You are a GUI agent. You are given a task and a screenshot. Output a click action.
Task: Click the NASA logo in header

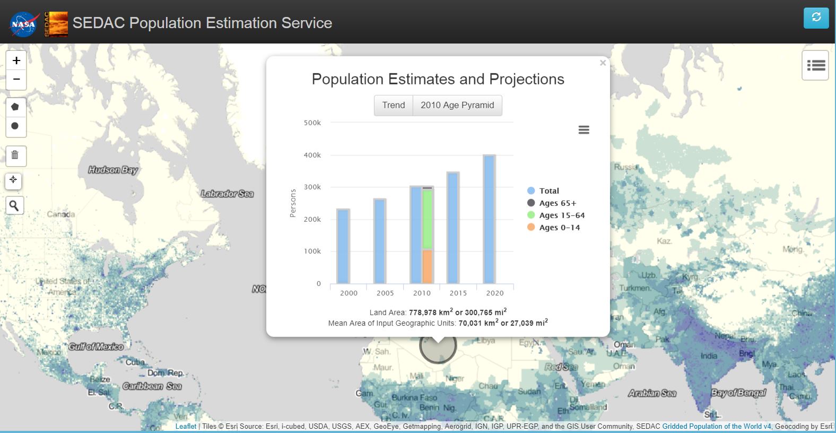pos(24,24)
